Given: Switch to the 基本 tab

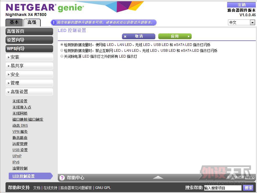Looking at the screenshot, I should [x=14, y=22].
